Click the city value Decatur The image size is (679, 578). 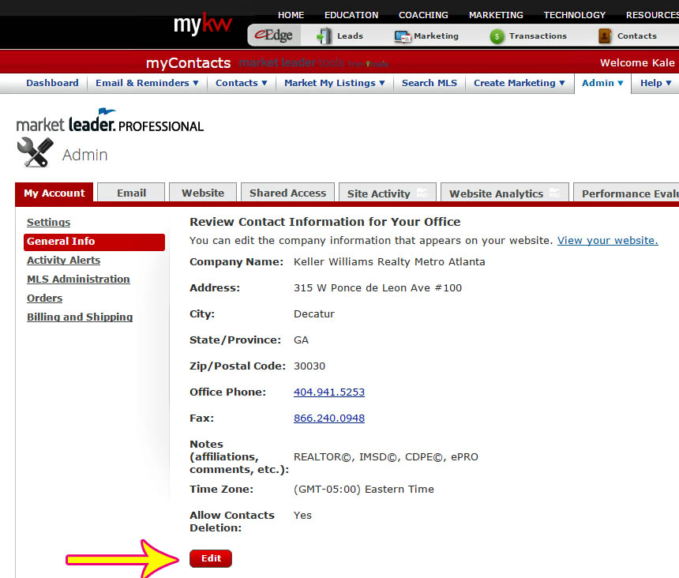tap(314, 314)
